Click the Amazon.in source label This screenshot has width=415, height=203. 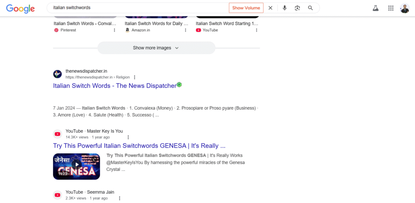[x=141, y=30]
